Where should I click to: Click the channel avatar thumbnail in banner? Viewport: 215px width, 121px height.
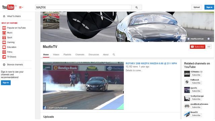[x=51, y=20]
